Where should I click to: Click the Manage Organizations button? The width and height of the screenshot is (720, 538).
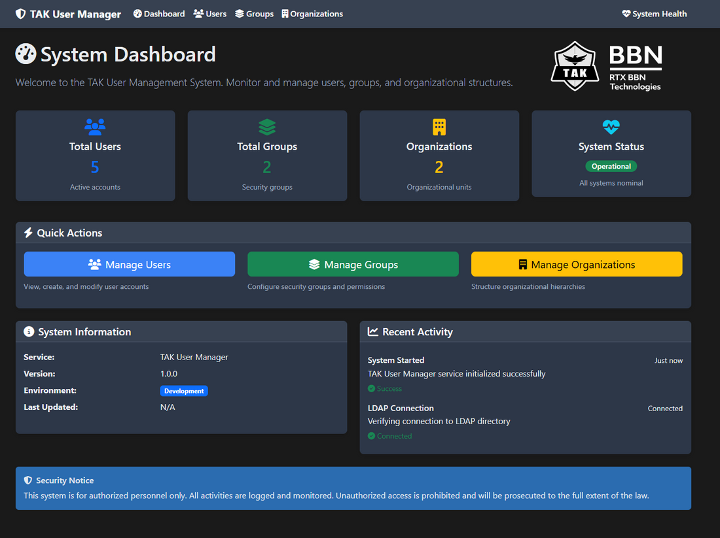tap(576, 263)
